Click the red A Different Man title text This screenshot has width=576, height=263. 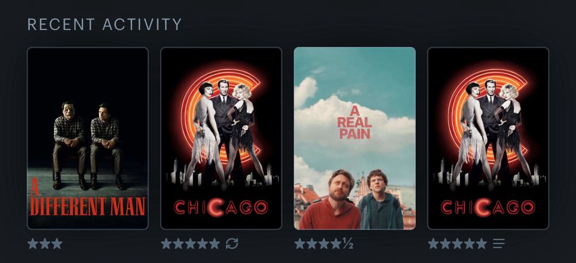point(88,197)
